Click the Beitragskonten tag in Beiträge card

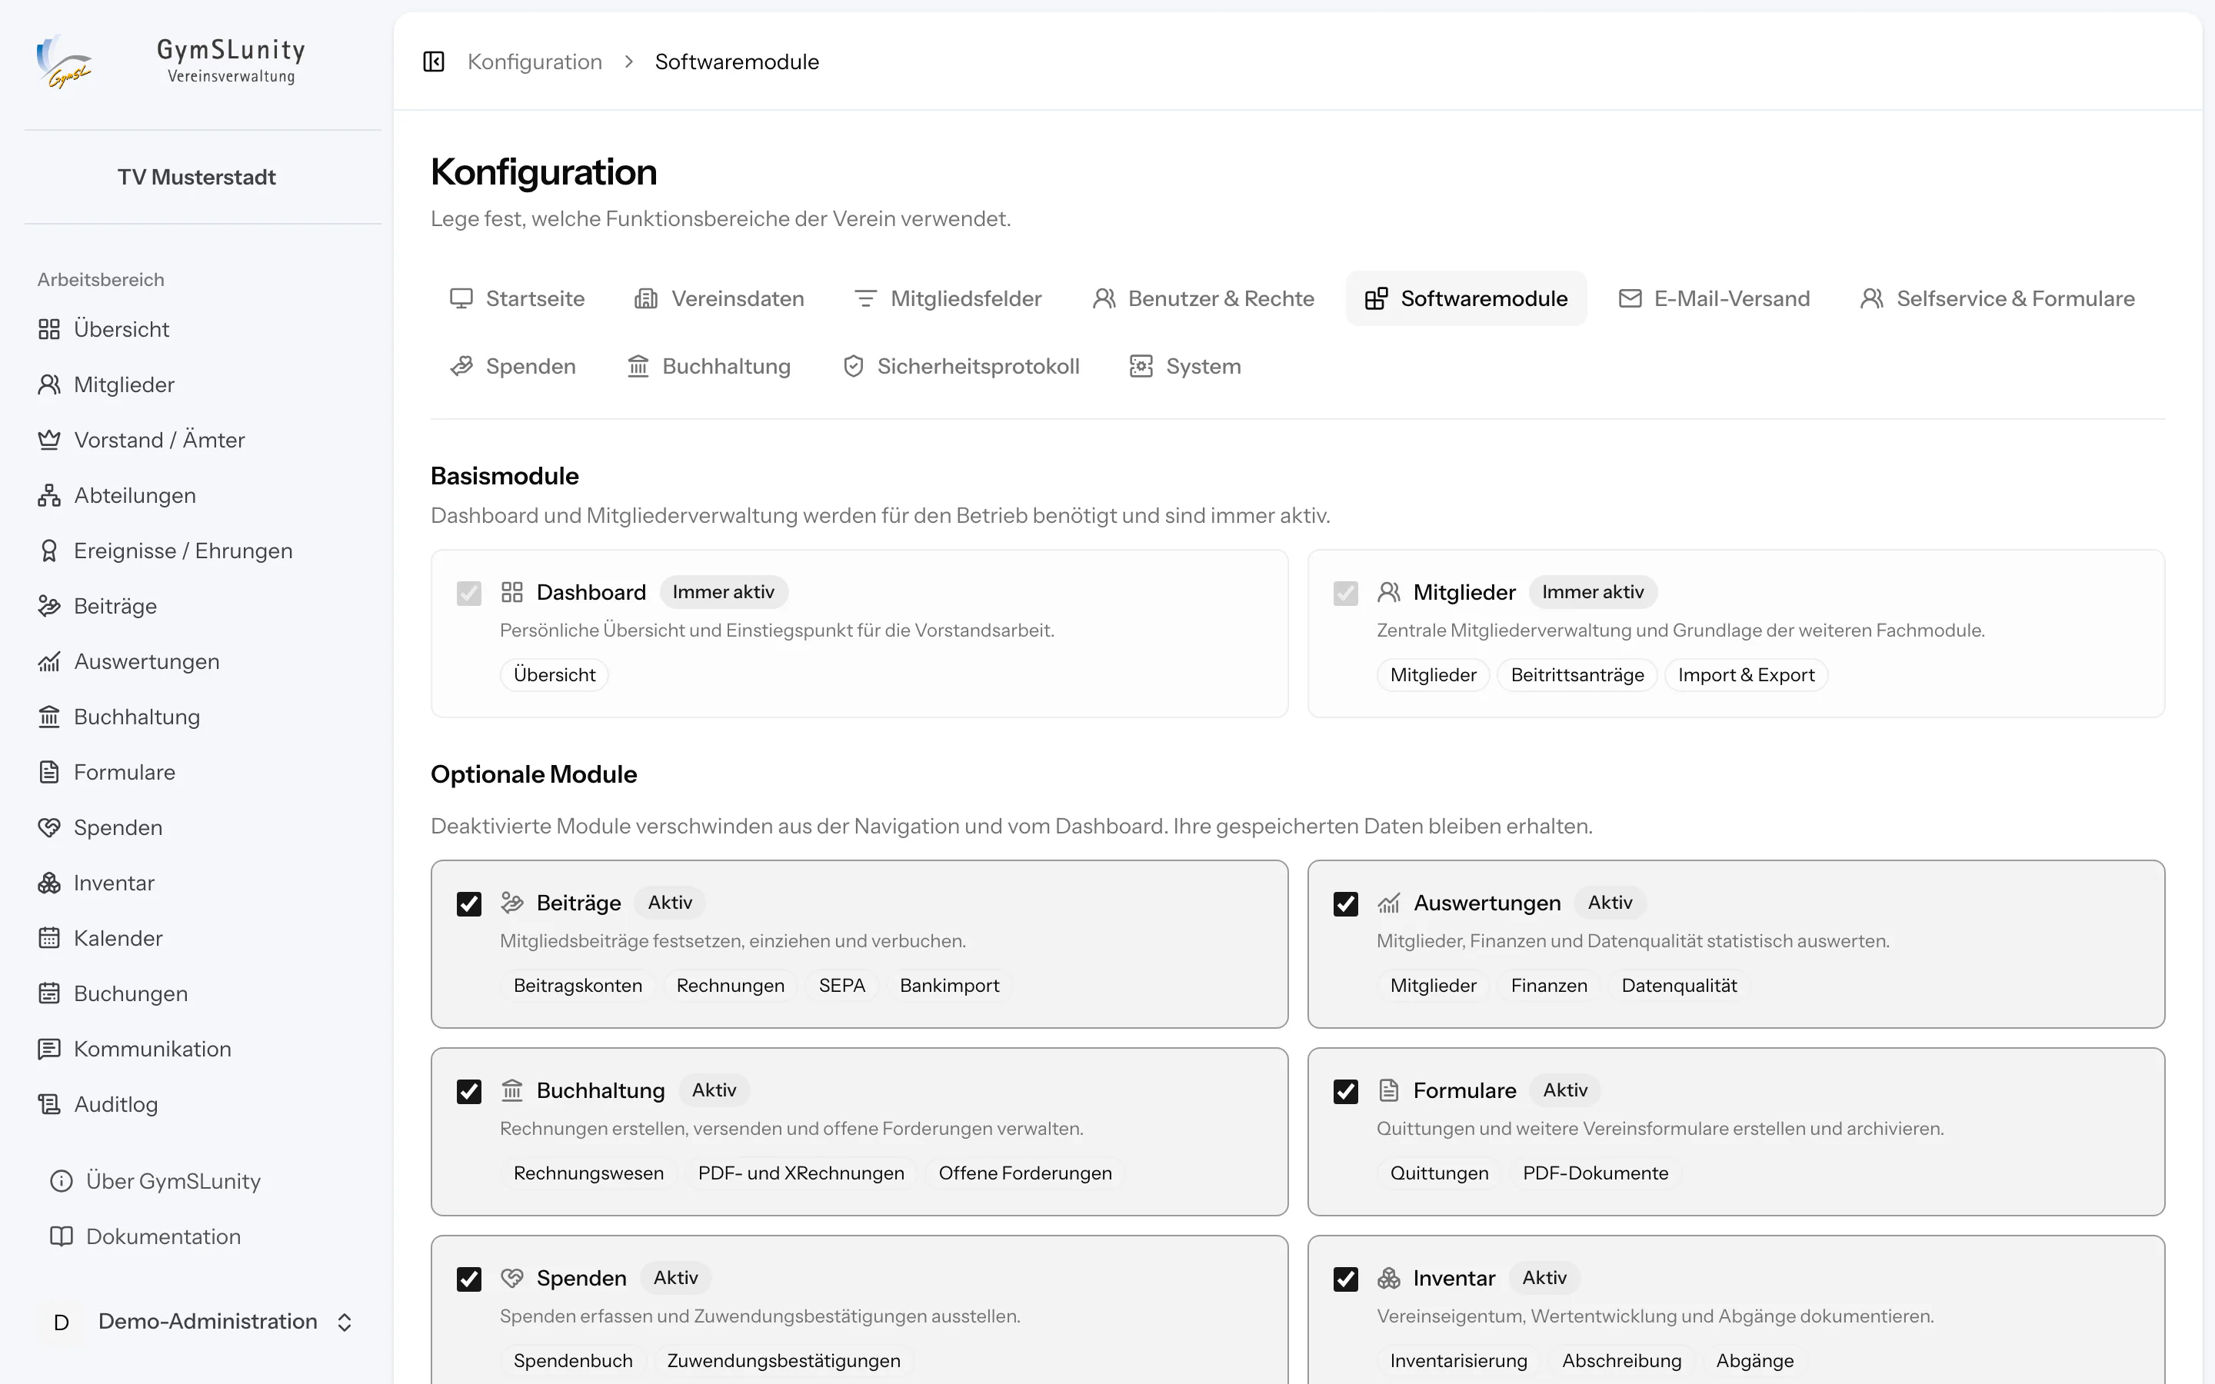(x=578, y=986)
